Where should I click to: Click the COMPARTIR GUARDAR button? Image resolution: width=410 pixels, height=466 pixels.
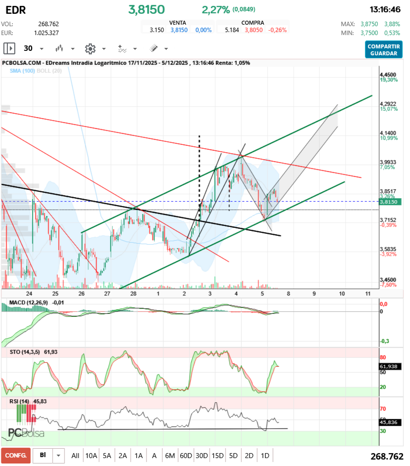click(383, 49)
